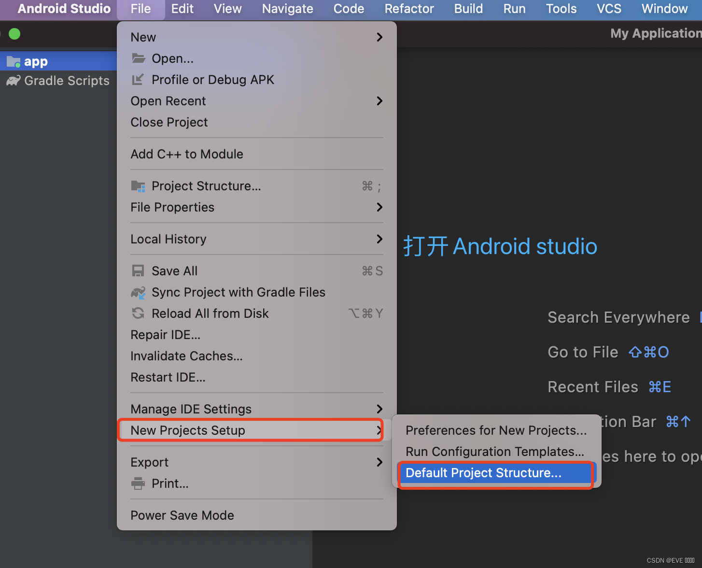Click the green window zoom button
Viewport: 702px width, 568px height.
pos(14,34)
